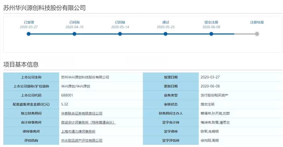Select the 已问询 stage label
Viewport: 283px width, 147px height.
tap(74, 22)
